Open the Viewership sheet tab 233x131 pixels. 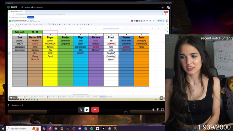click(110, 97)
